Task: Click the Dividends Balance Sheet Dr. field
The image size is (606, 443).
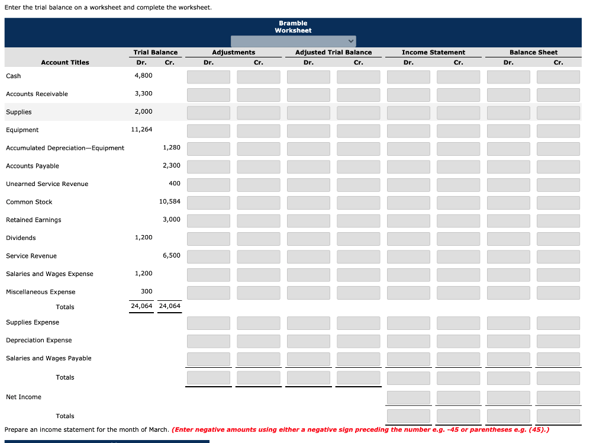Action: pos(508,238)
